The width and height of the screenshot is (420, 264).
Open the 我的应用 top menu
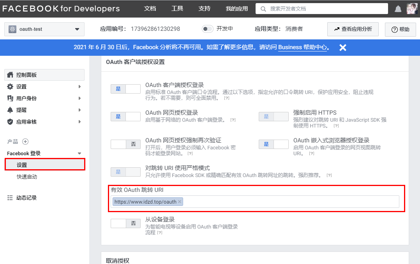237,9
